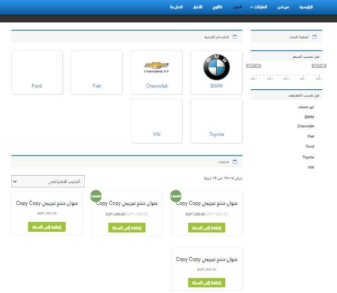This screenshot has height=293, width=337.
Task: Open the كتالوج catalog menu item
Action: 217,7
